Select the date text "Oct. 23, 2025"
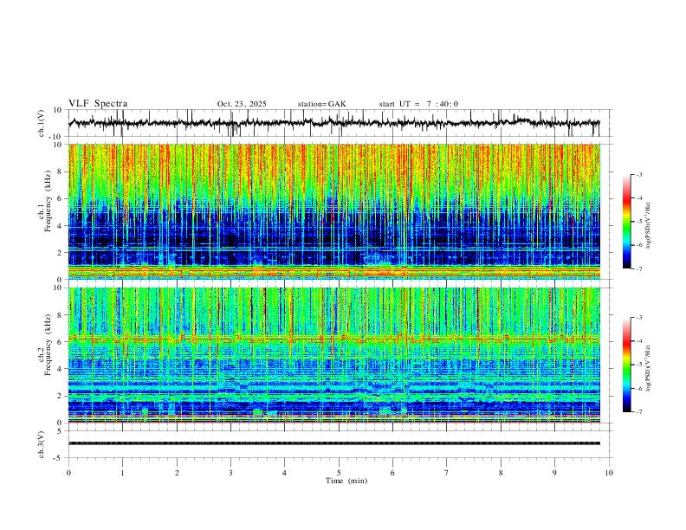The image size is (686, 530). coord(242,104)
